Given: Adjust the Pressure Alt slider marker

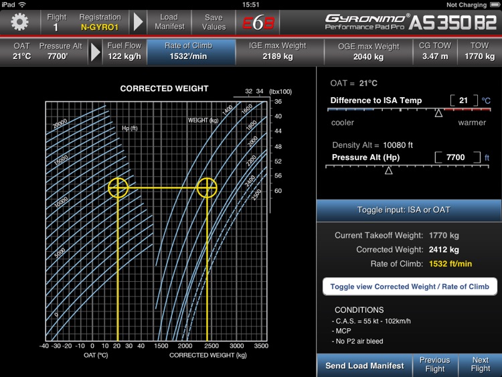Looking at the screenshot, I should click(389, 170).
